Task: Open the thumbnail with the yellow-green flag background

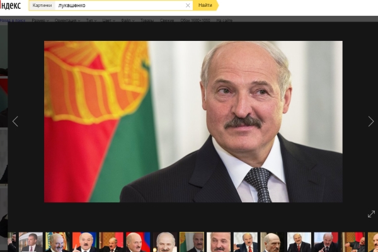Action: [x=57, y=242]
